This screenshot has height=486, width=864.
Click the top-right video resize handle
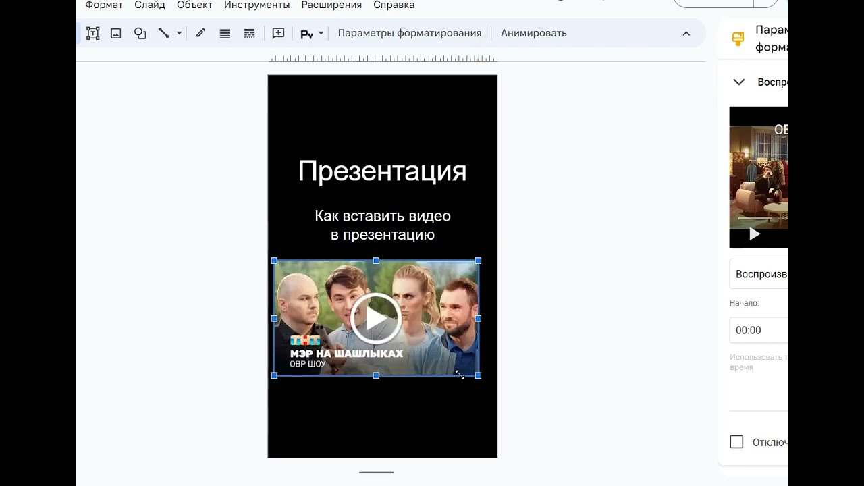click(478, 261)
